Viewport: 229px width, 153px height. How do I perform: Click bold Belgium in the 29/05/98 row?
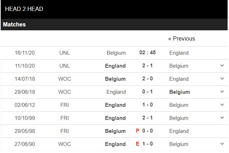[x=115, y=131]
